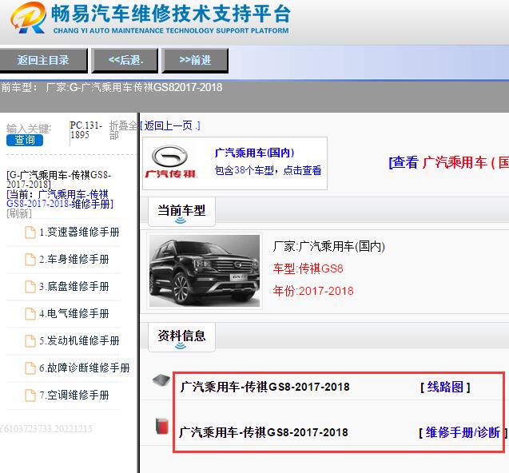
Task: Open the 线路图 link
Action: [x=445, y=387]
